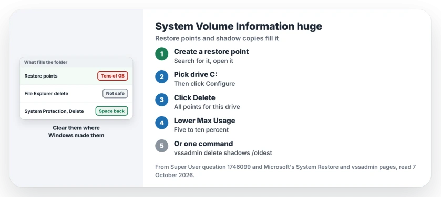
Task: Click the "Create a restore point" step heading
Action: [x=211, y=51]
